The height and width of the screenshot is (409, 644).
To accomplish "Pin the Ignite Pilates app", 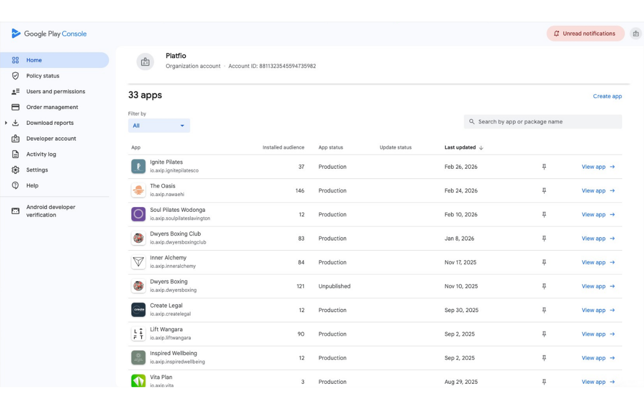I will 544,167.
